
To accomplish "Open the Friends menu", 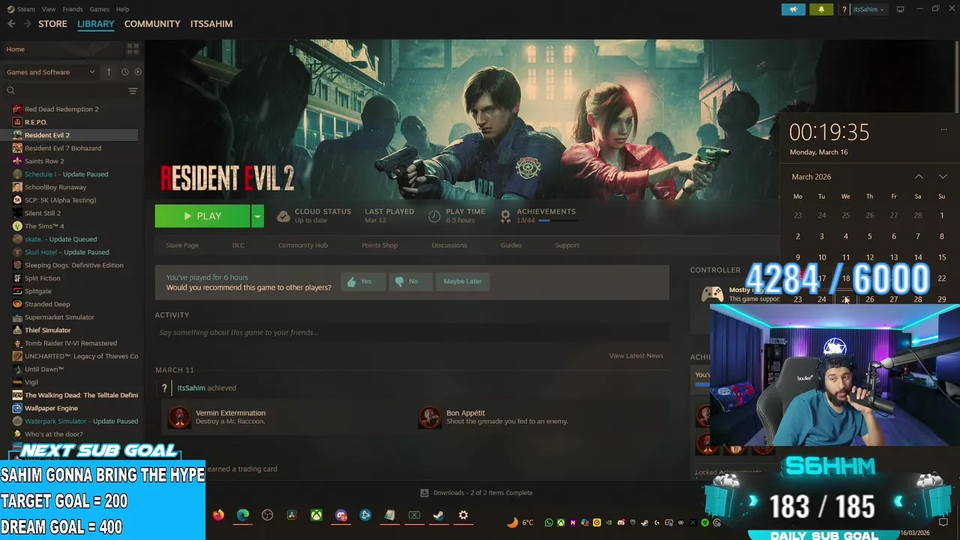I will [x=73, y=9].
